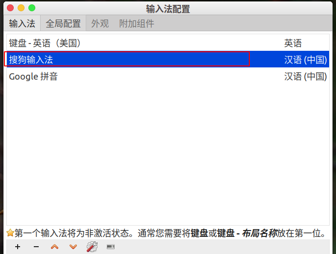Open the 附加组件 tab
Viewport: 336px width, 254px height.
click(x=137, y=23)
